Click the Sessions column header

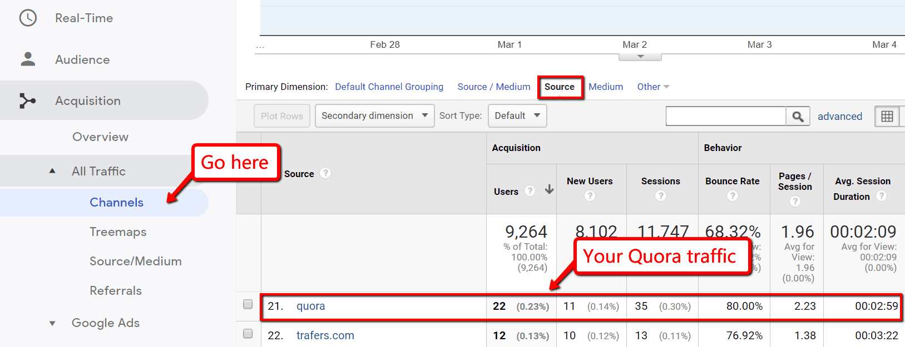click(x=660, y=181)
